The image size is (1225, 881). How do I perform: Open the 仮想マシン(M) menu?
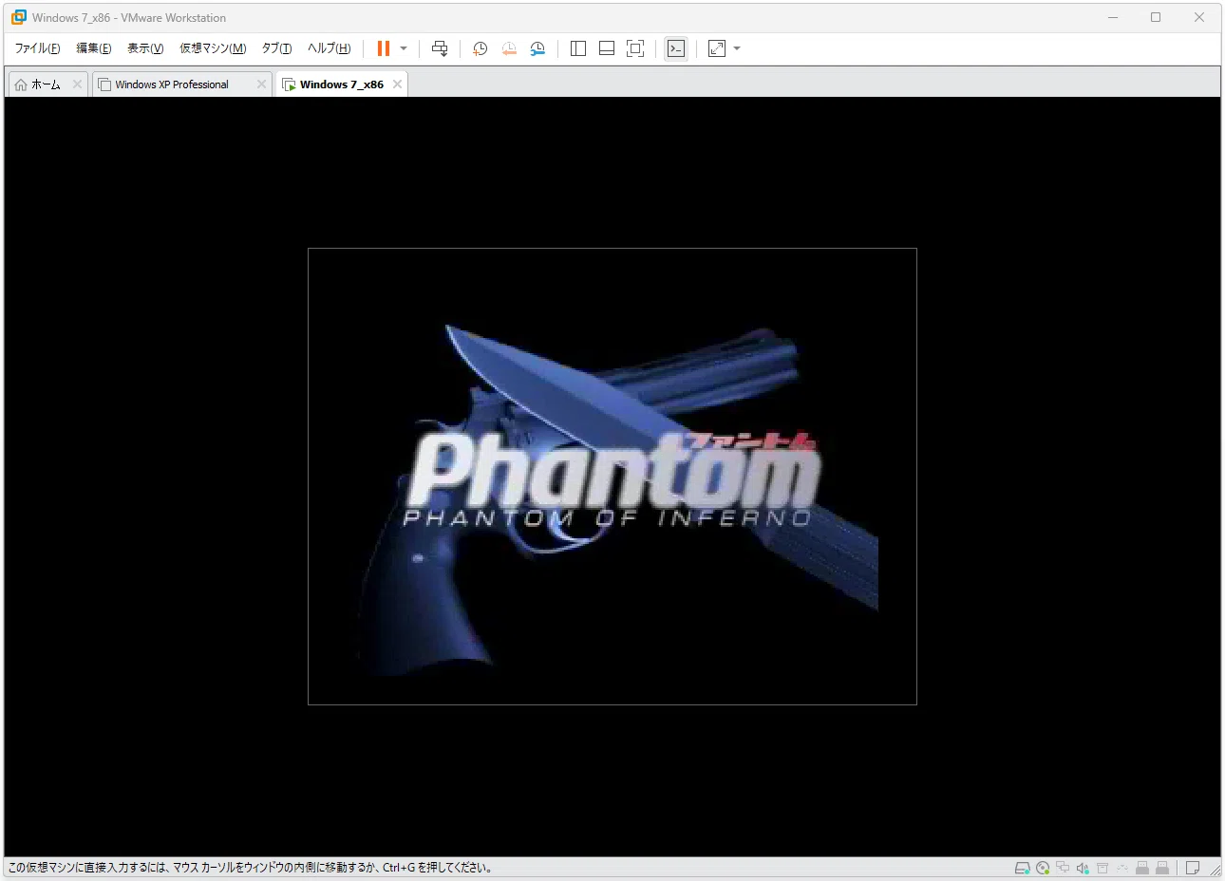[x=213, y=48]
